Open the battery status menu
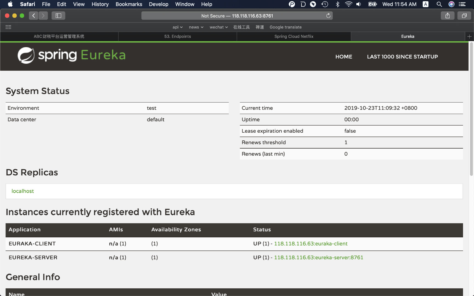Image resolution: width=474 pixels, height=296 pixels. [x=372, y=4]
